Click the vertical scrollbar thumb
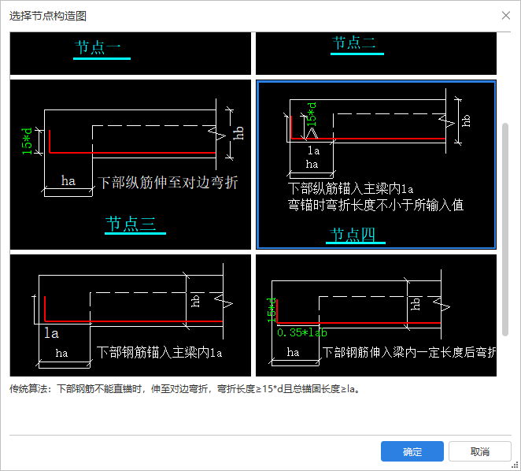The image size is (521, 471). pyautogui.click(x=505, y=229)
